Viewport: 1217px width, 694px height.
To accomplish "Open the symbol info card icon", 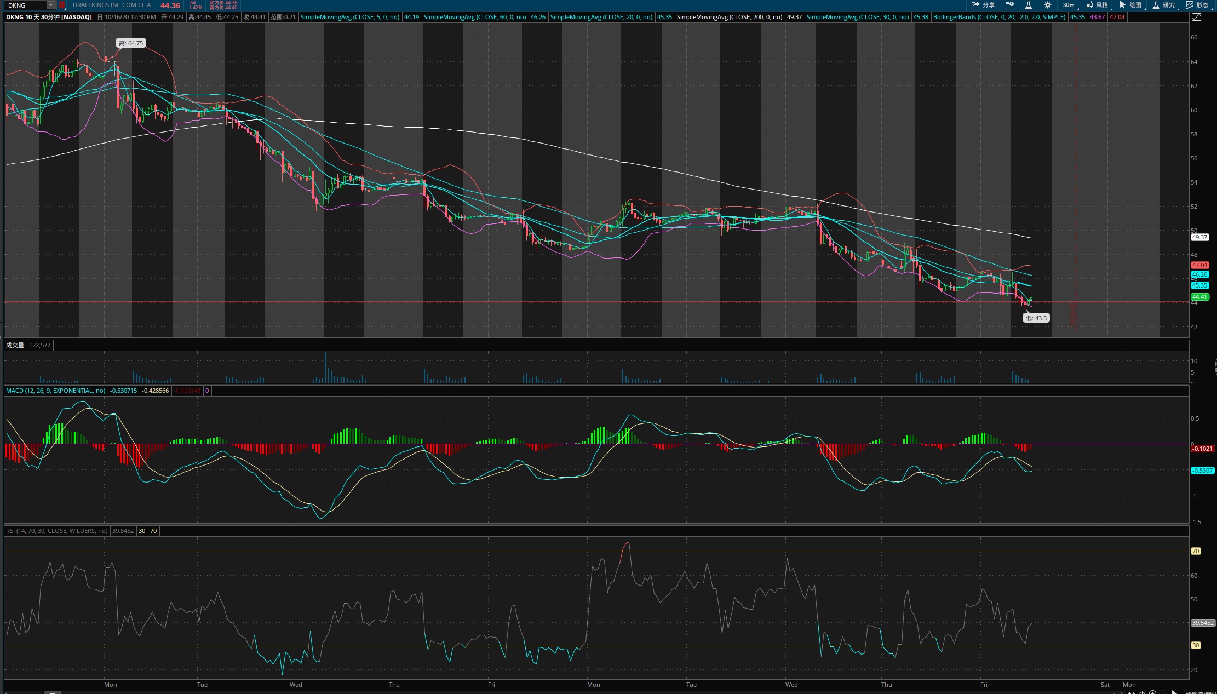I will coord(1009,5).
